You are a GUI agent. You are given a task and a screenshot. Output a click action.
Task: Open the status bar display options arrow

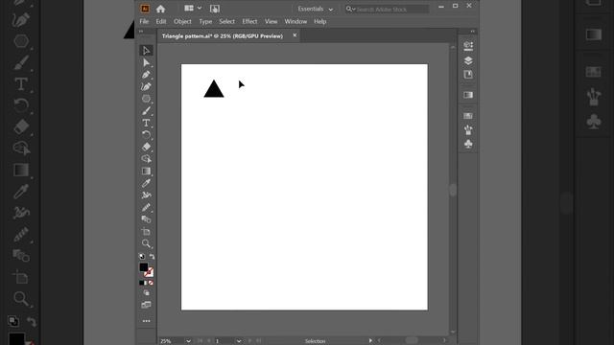tap(370, 341)
